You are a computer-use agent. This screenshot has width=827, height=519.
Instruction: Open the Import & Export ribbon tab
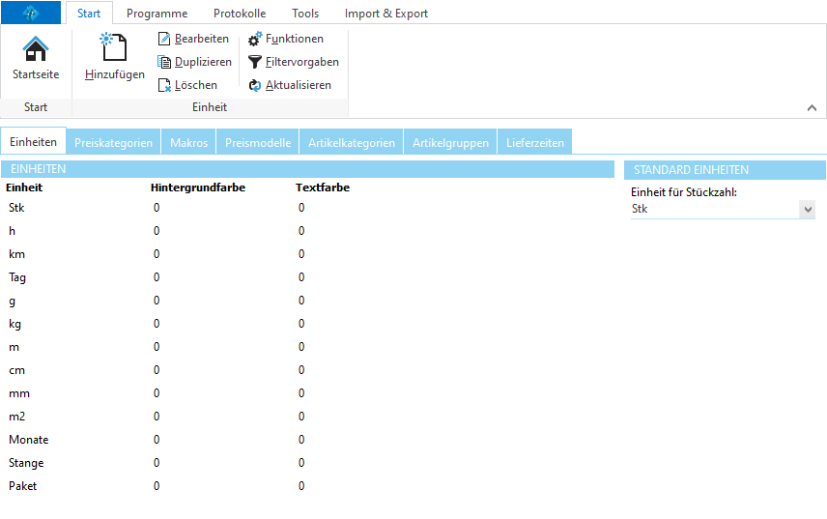[x=385, y=14]
